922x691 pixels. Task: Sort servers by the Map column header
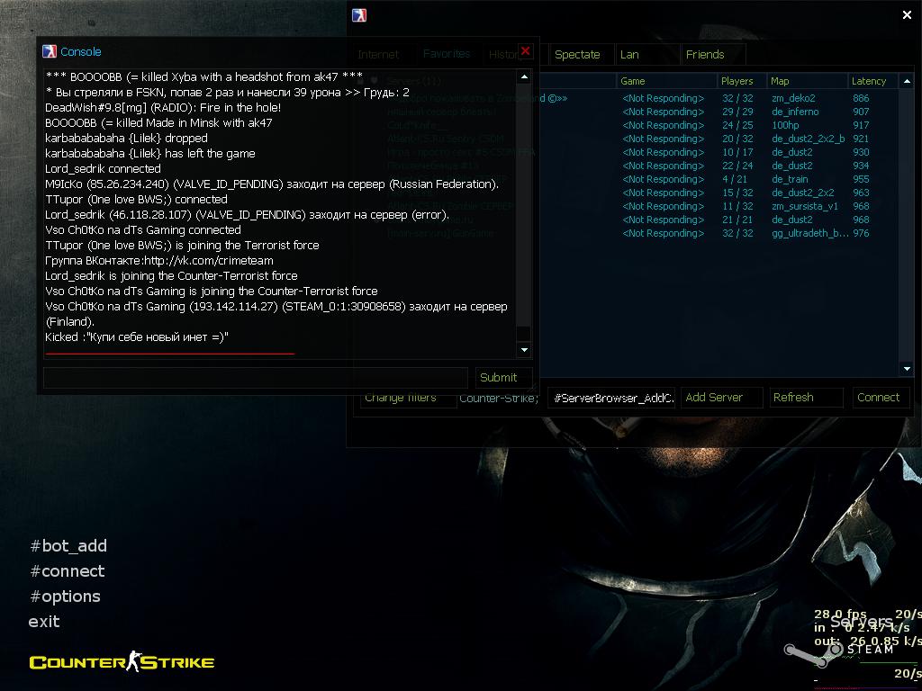tap(808, 81)
